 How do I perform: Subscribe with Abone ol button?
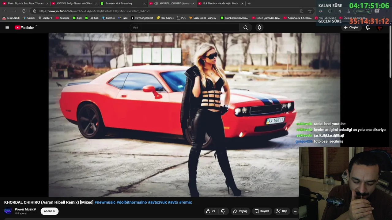pos(50,211)
